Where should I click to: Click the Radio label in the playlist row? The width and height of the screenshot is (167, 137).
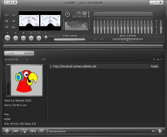coord(154,66)
